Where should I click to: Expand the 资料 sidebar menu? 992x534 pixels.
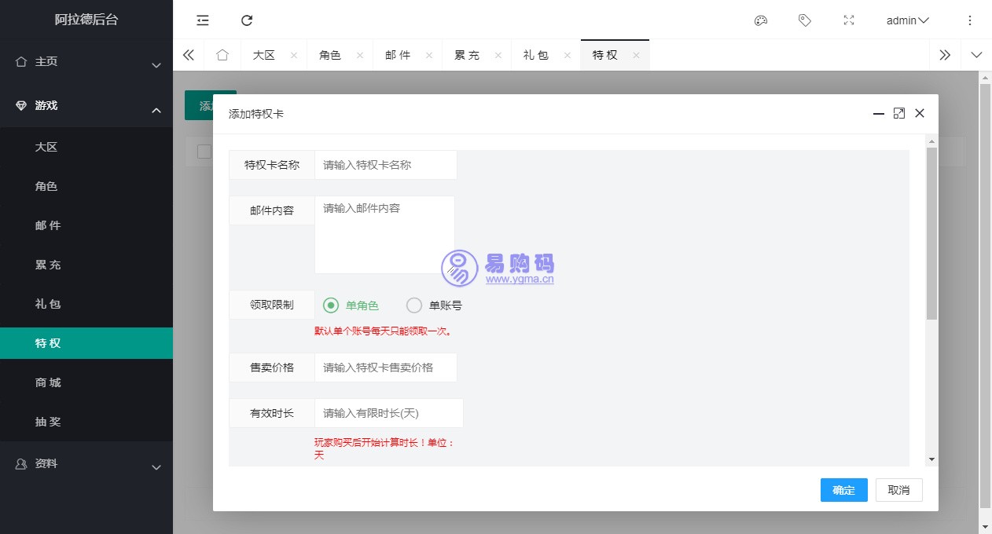click(x=86, y=464)
